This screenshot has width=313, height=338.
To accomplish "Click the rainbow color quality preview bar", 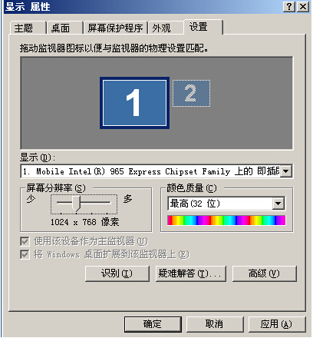I will [226, 220].
